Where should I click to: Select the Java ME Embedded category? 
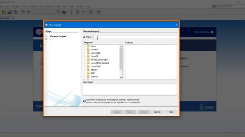pyautogui.click(x=100, y=63)
